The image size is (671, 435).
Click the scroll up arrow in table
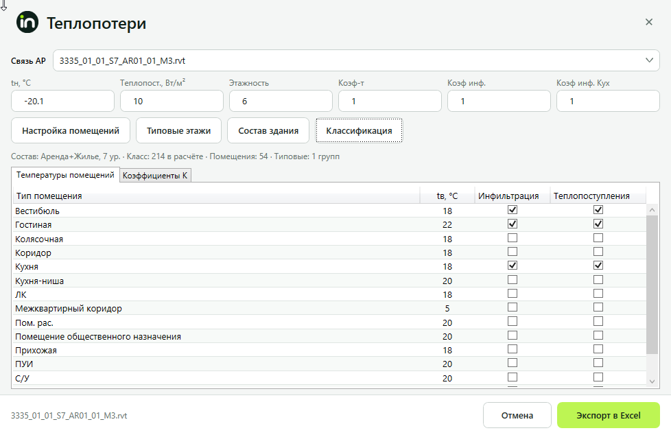pyautogui.click(x=652, y=210)
